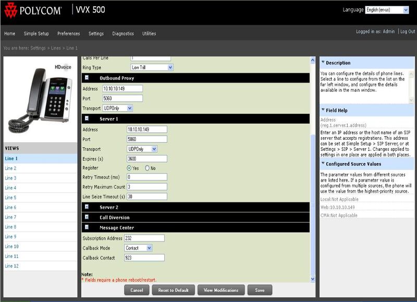Open the Simple Setup menu
The image size is (417, 302).
pos(36,33)
